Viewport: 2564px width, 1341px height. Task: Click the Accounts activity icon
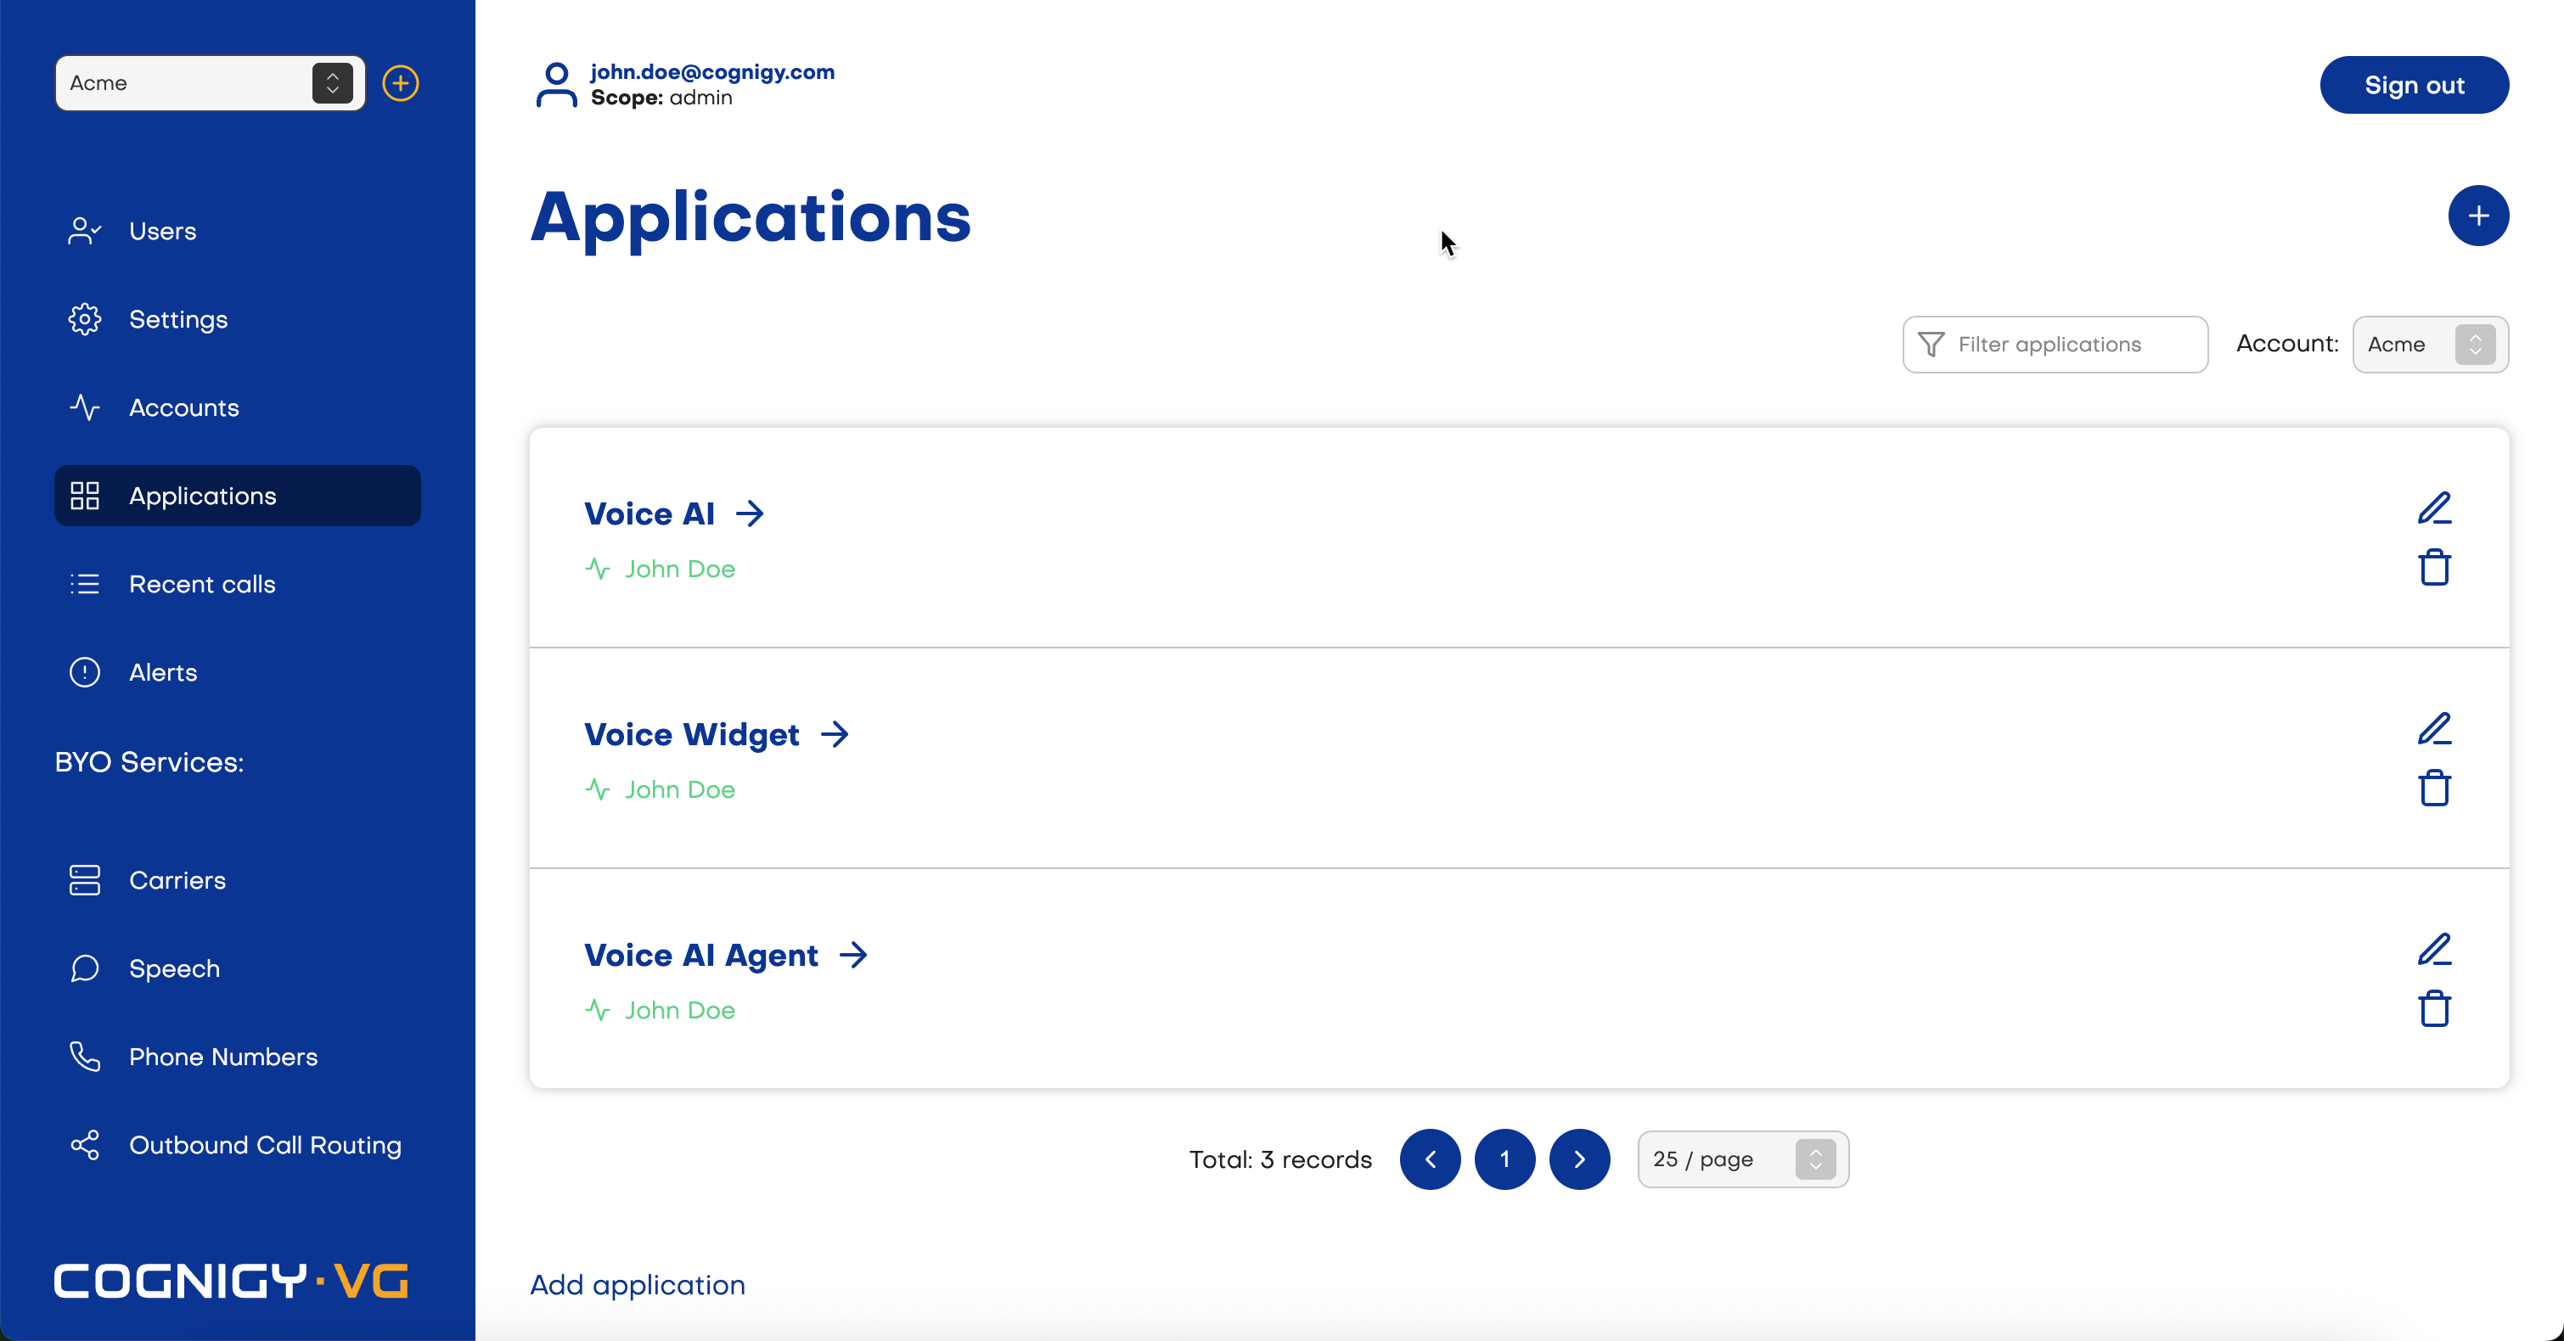pyautogui.click(x=85, y=408)
